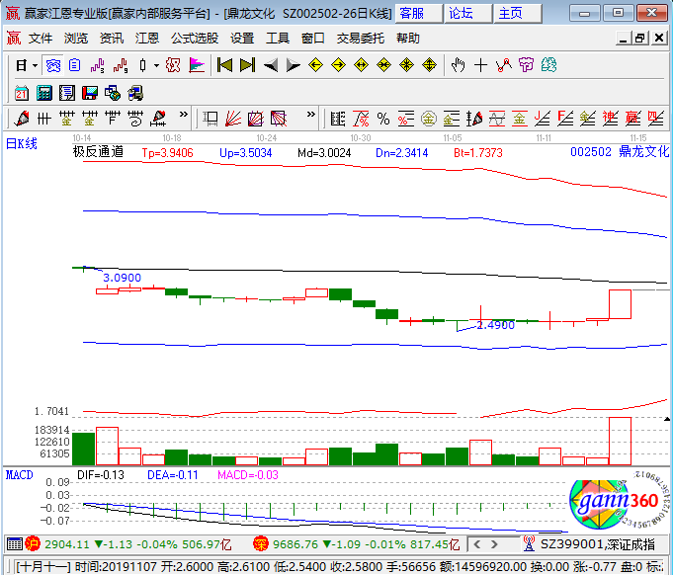Expand the candlestick type dropdown arrow
The height and width of the screenshot is (575, 673).
coord(157,65)
